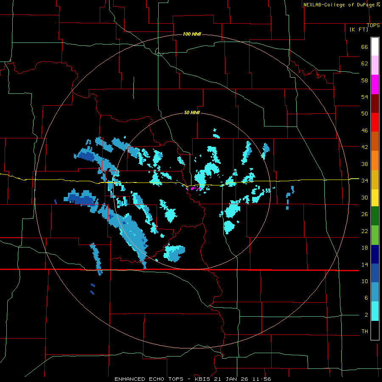Click the magenta echo near the radar center
The width and height of the screenshot is (382, 382).
194,188
